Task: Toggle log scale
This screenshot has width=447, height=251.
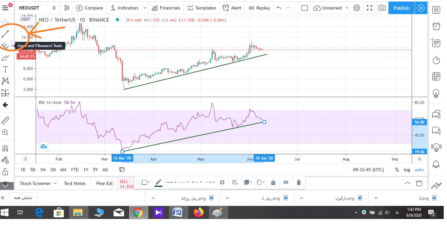Action: point(407,170)
